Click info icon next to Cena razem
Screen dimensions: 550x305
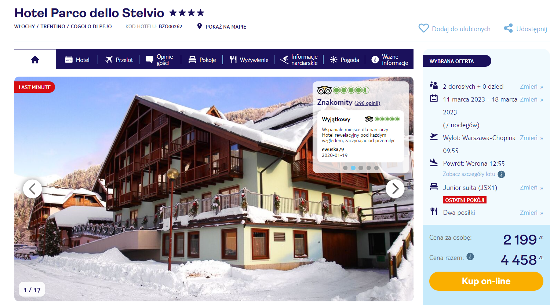point(470,257)
